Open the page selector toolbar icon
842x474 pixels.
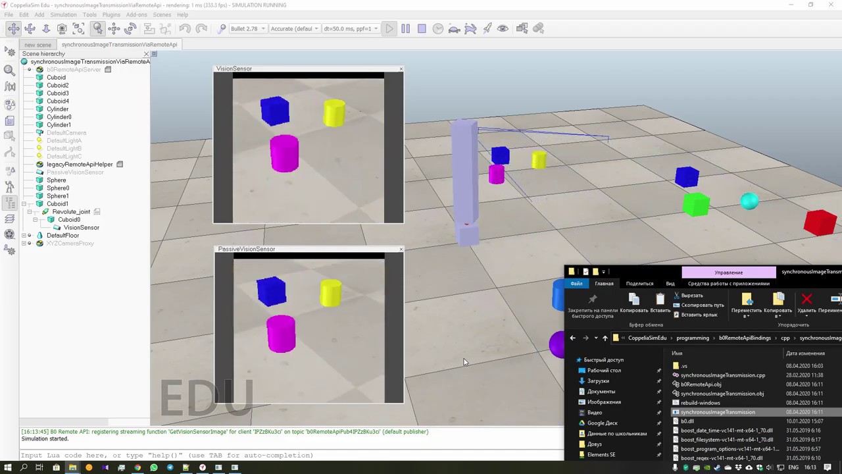click(522, 28)
